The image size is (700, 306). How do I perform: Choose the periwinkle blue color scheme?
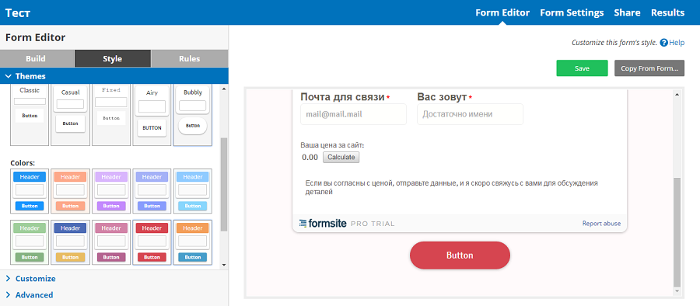(x=152, y=191)
